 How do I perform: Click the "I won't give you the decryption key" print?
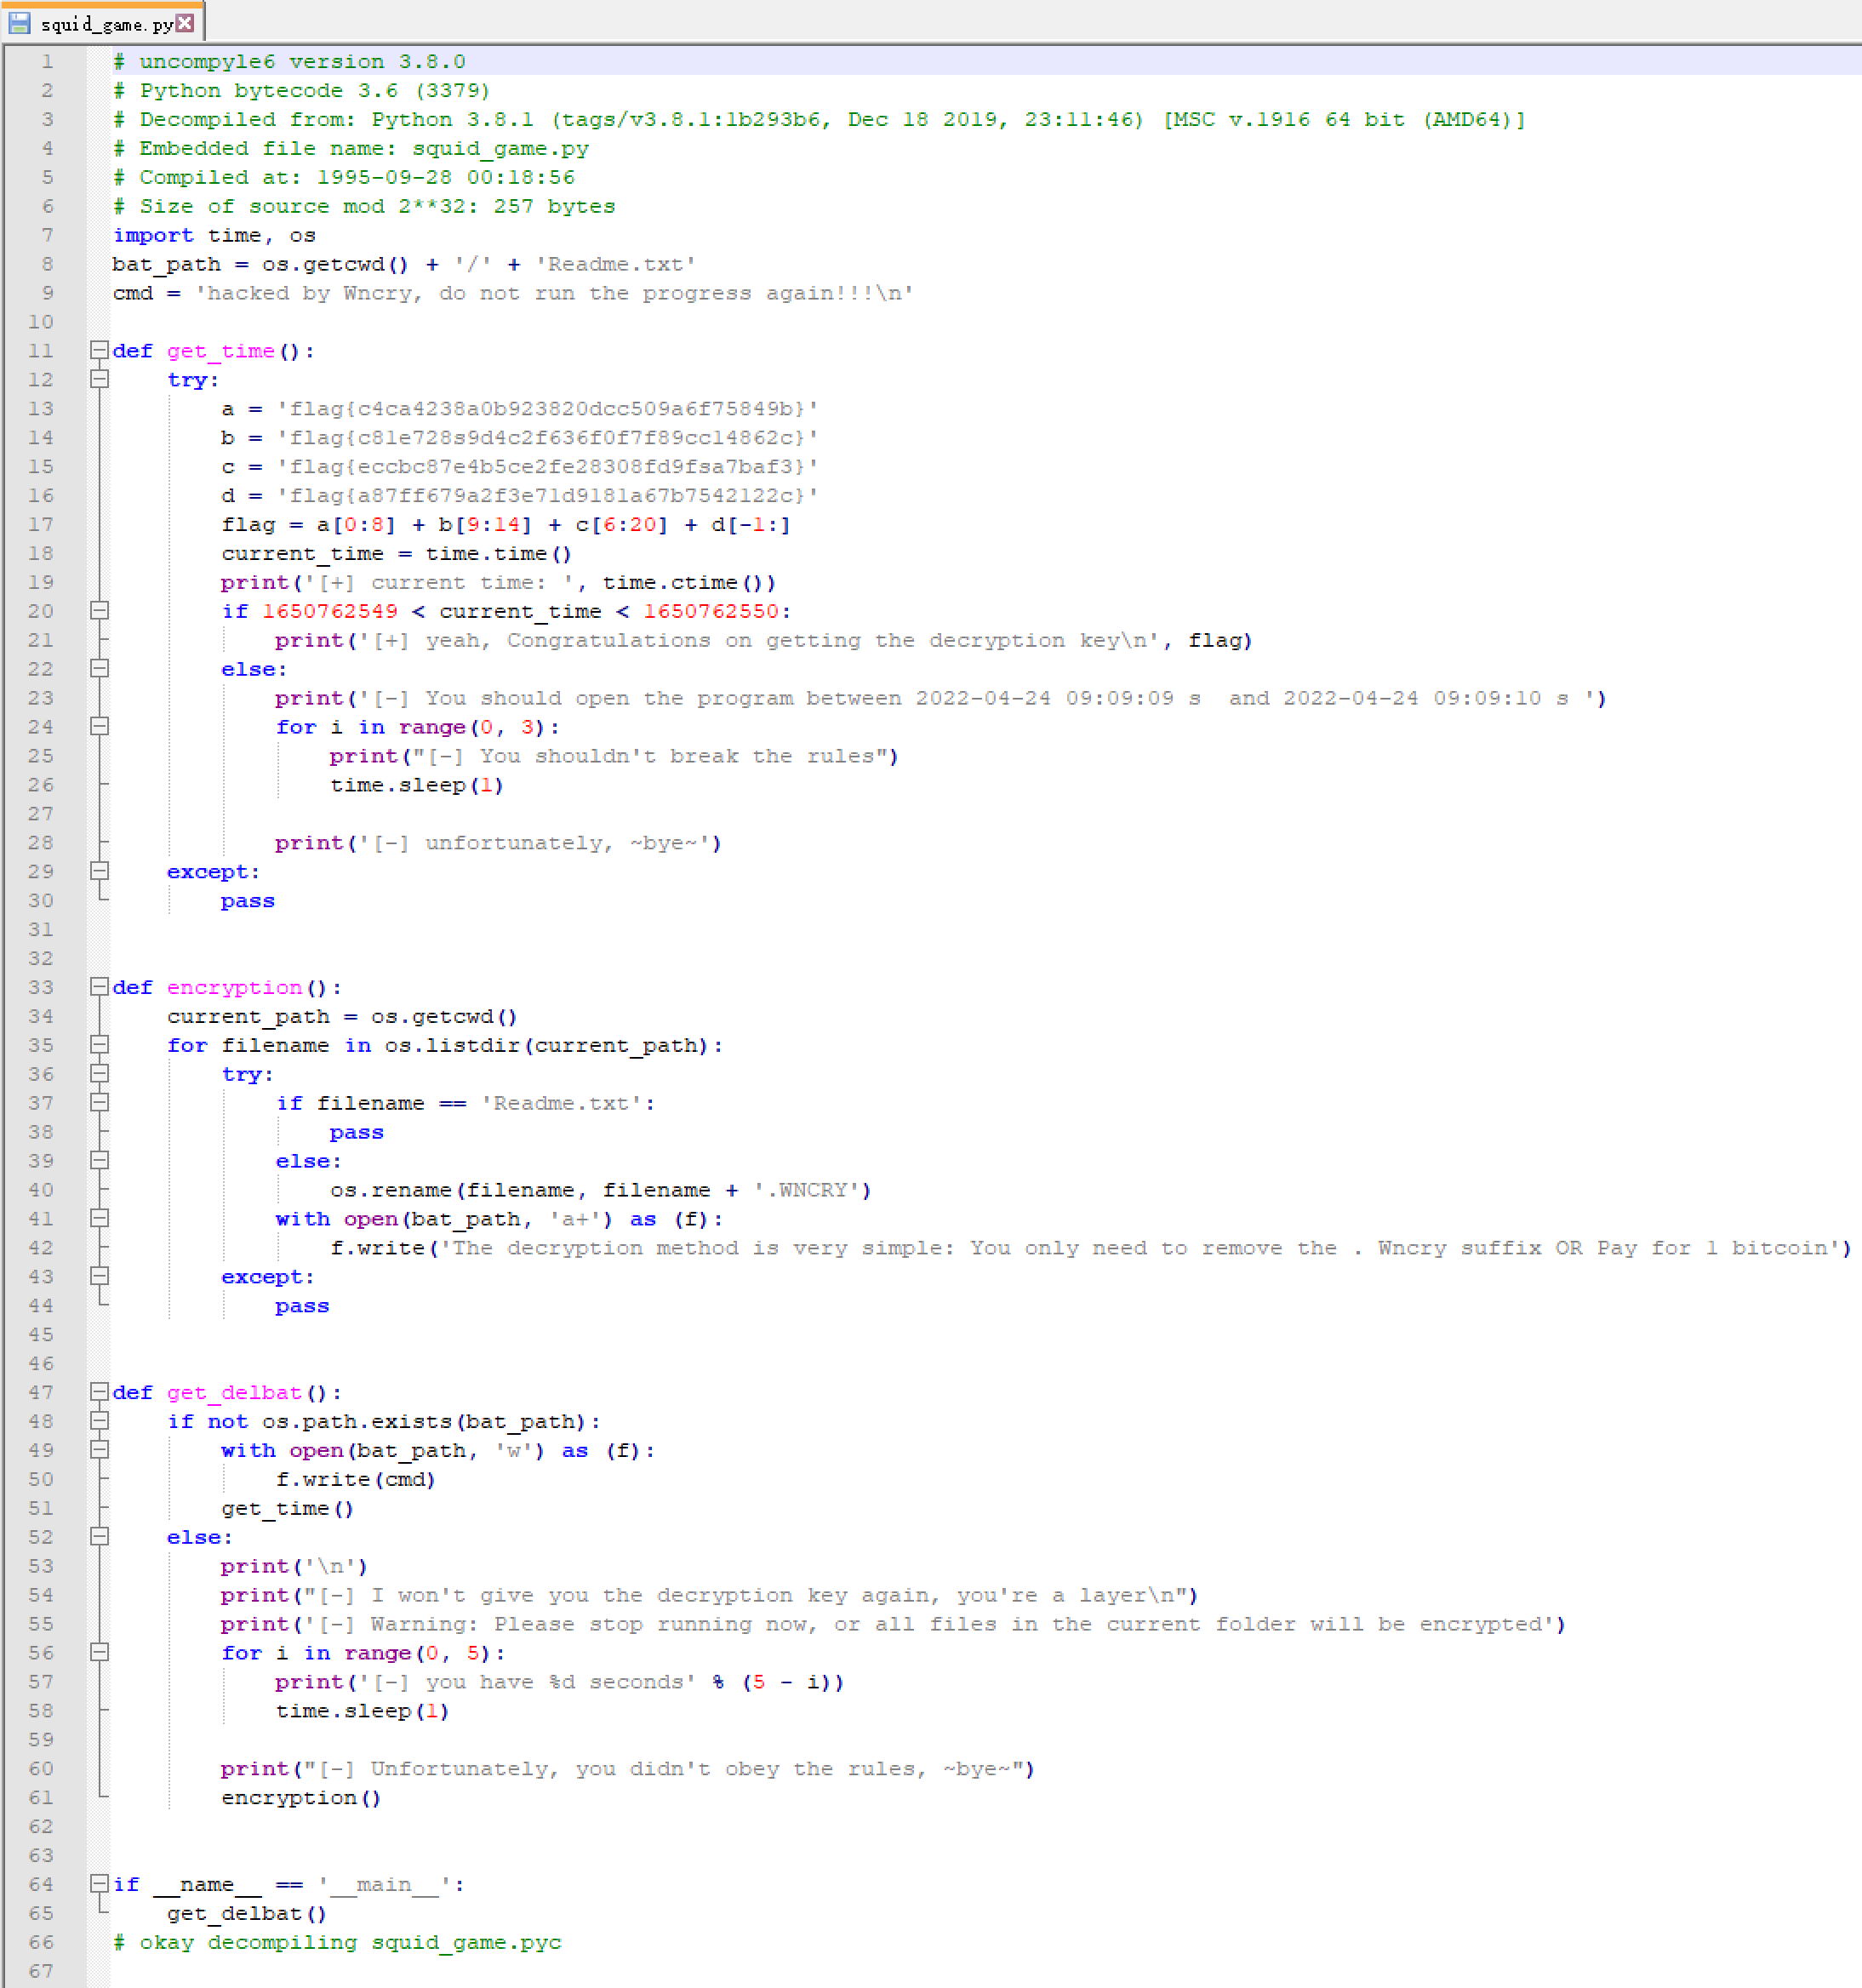pyautogui.click(x=710, y=1595)
